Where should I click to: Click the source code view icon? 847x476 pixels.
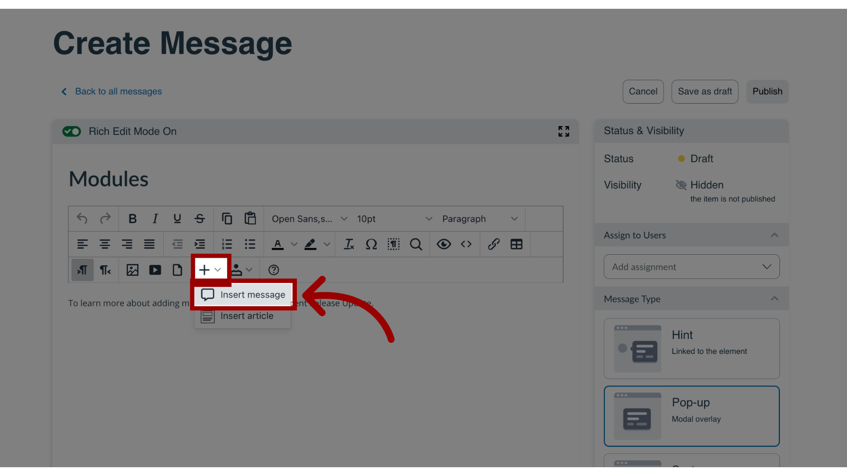pyautogui.click(x=466, y=244)
